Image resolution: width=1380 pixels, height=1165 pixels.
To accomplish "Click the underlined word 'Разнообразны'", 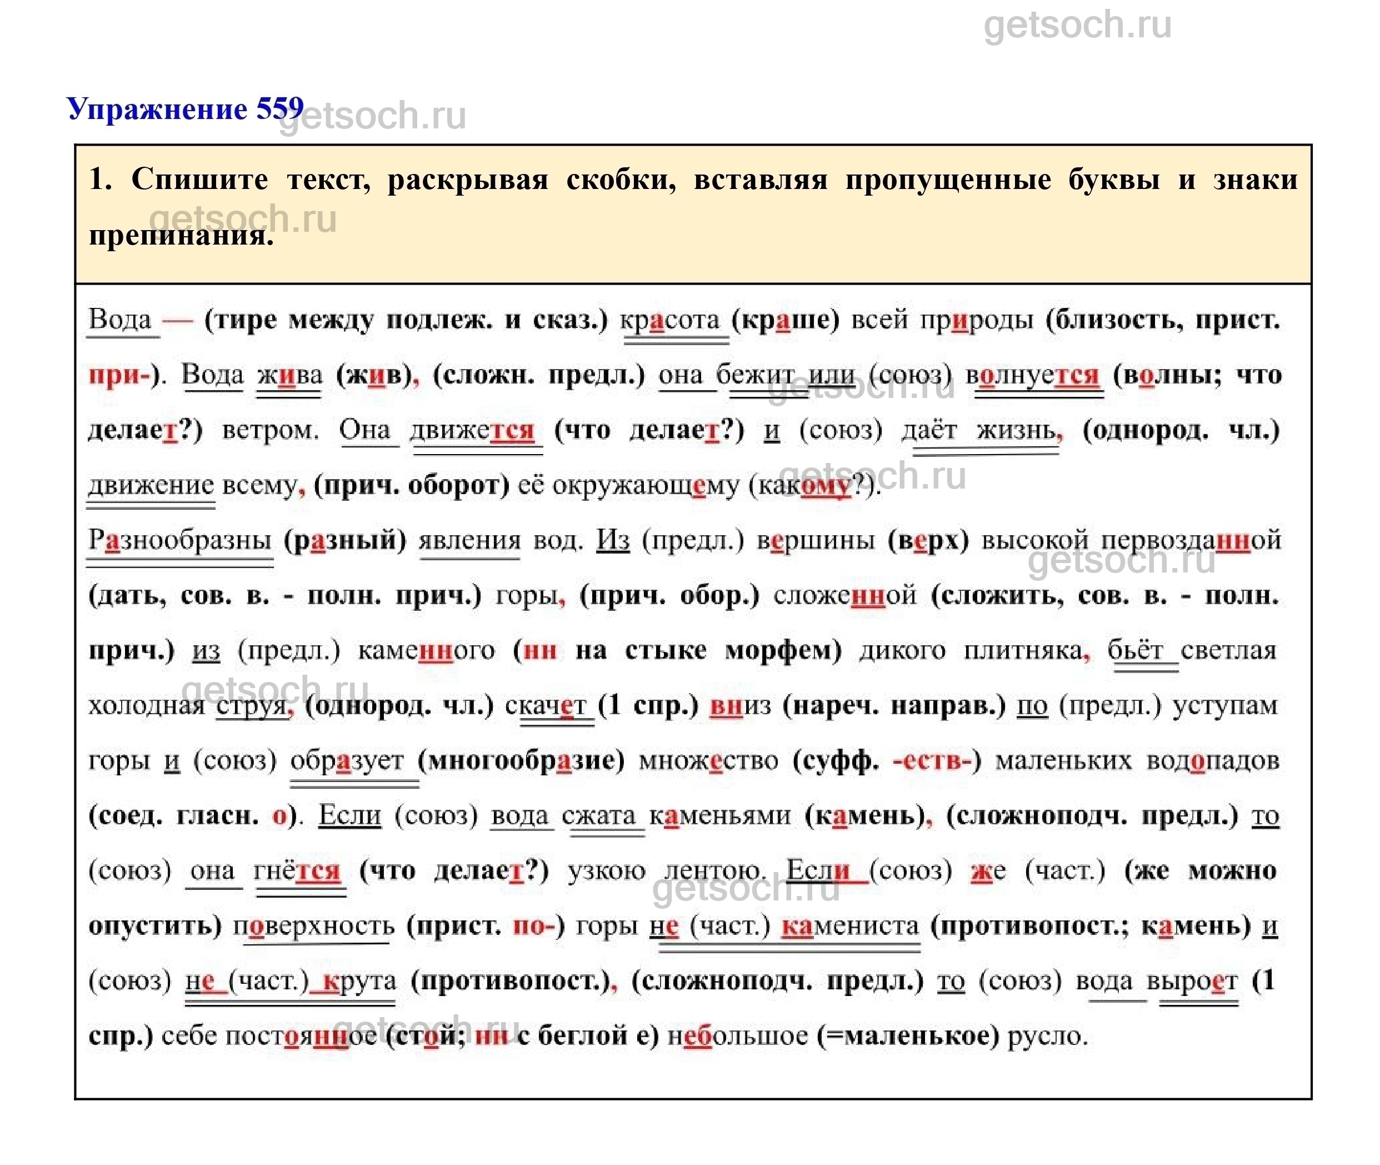I will click(x=180, y=541).
